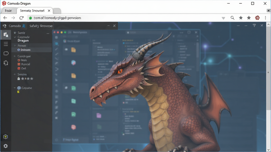Open the address bar dropdown triangle

[223, 18]
